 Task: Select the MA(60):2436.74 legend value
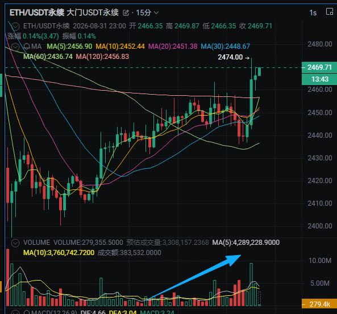[x=48, y=57]
